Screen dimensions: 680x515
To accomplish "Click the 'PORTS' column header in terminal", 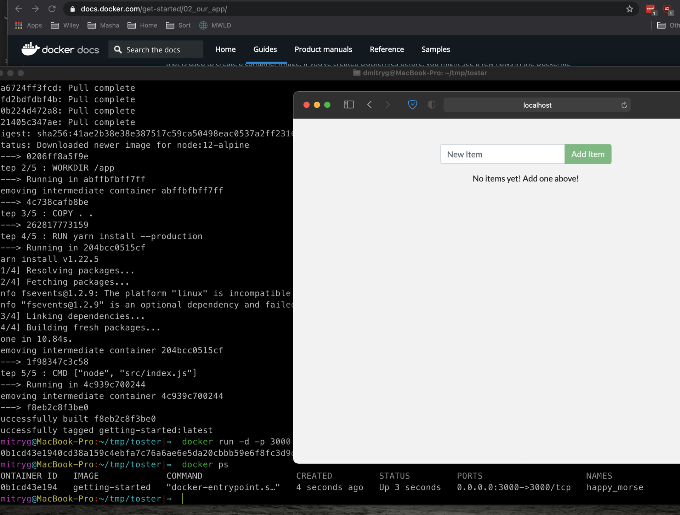I will point(470,476).
